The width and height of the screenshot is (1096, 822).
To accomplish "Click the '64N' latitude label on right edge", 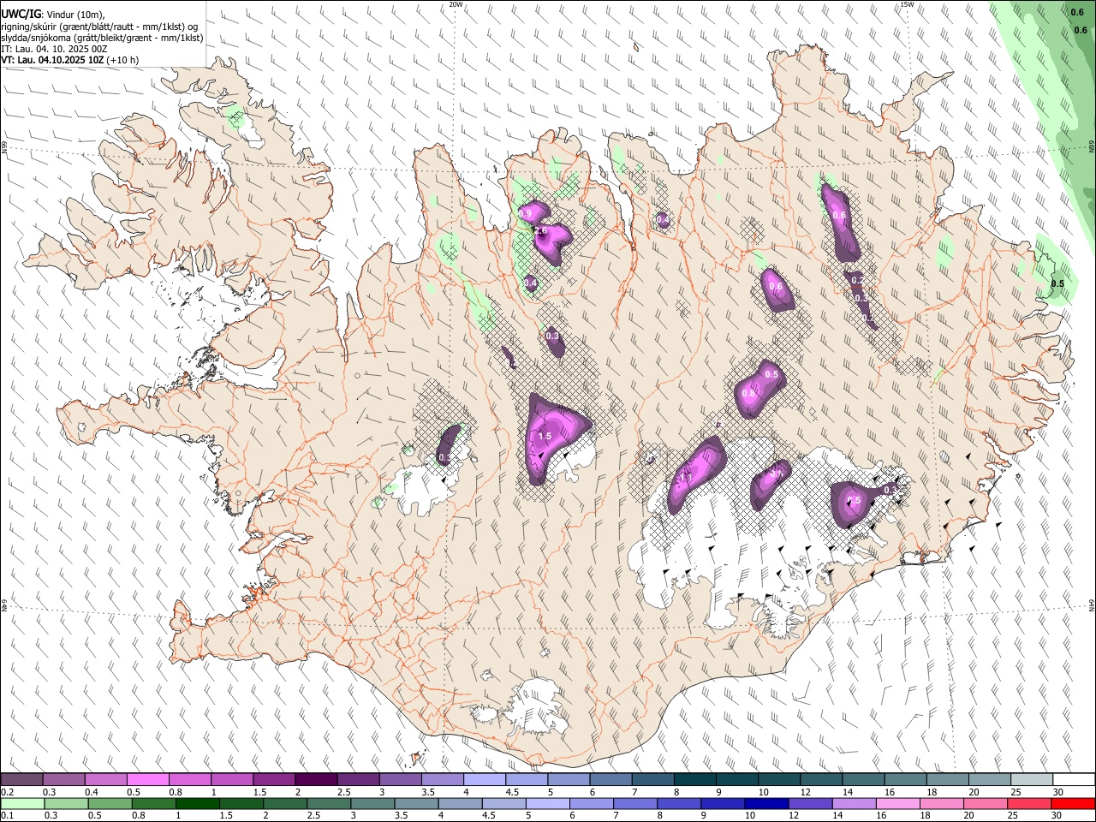I will pyautogui.click(x=1092, y=605).
